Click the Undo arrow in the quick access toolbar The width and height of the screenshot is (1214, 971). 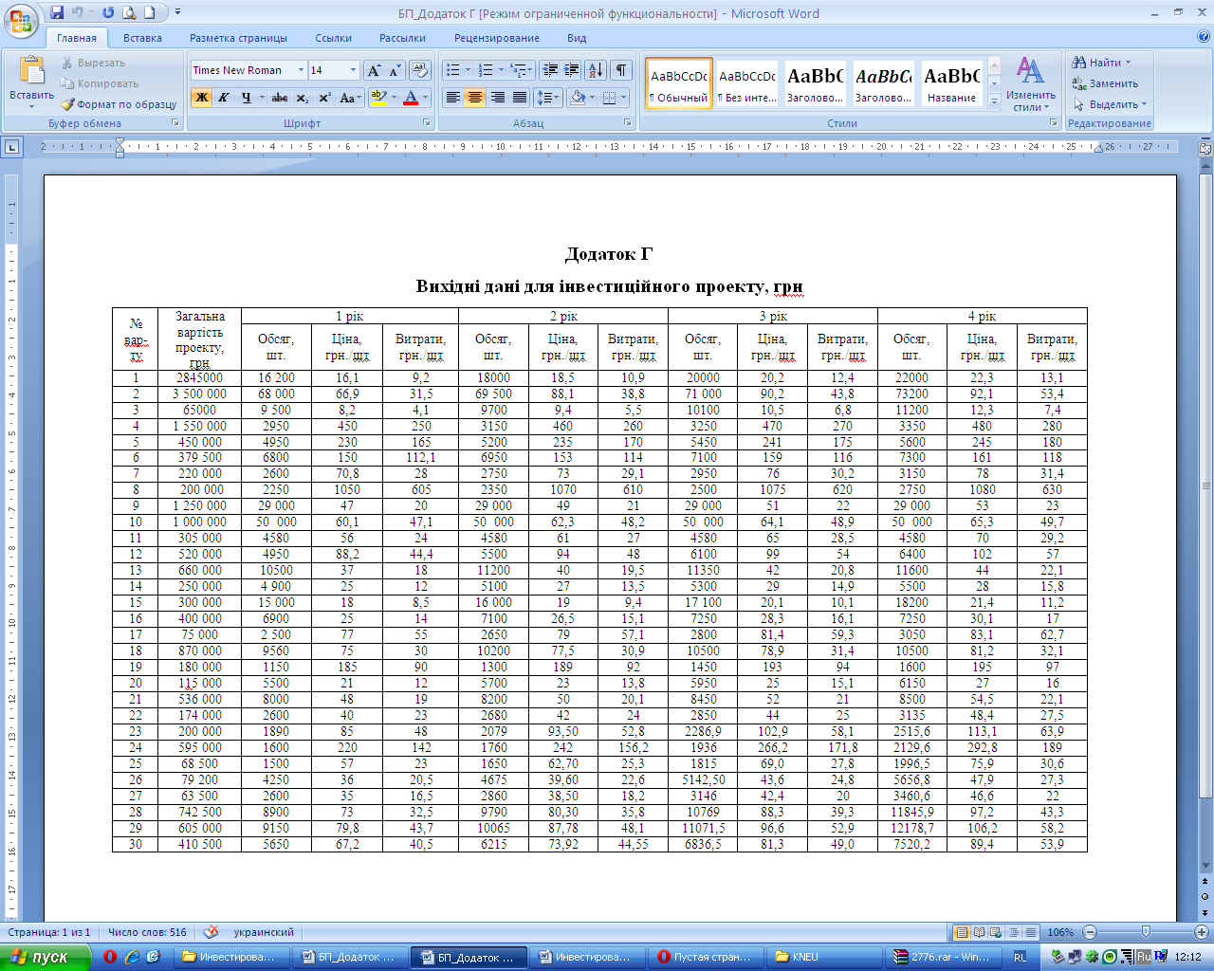pos(78,12)
